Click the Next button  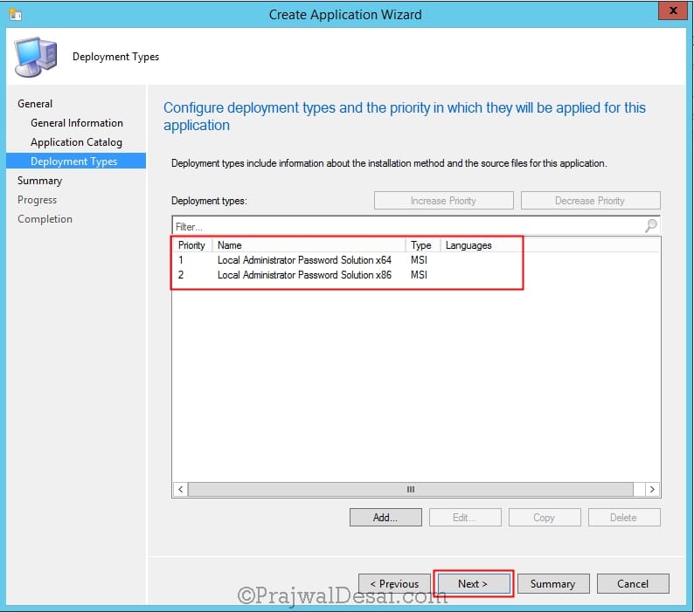[x=473, y=584]
